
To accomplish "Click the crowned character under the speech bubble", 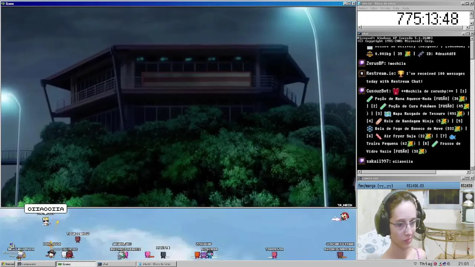I will 46,221.
